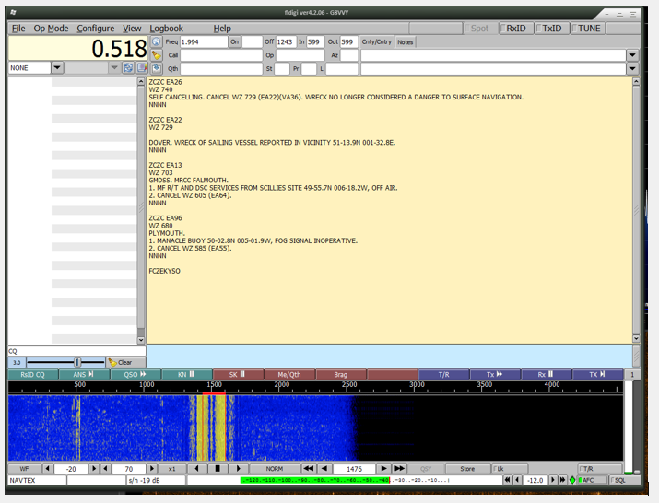Click the Call input field
The width and height of the screenshot is (659, 503).
coord(221,55)
